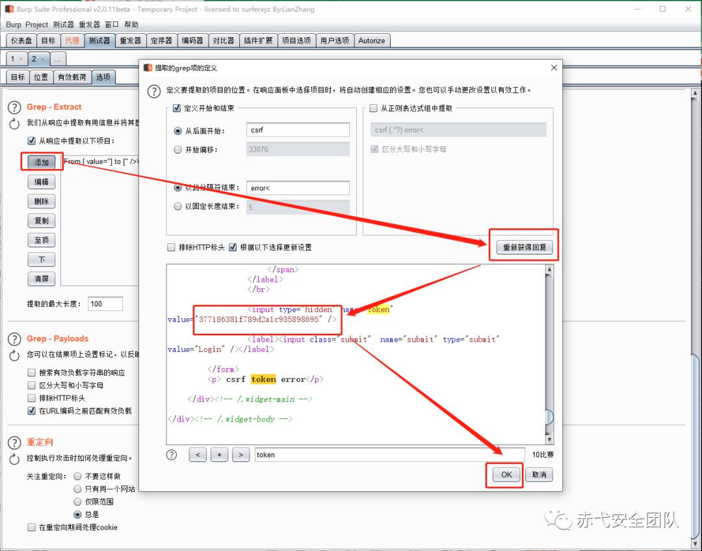Open the Burp menu
702x551 pixels.
pyautogui.click(x=14, y=25)
